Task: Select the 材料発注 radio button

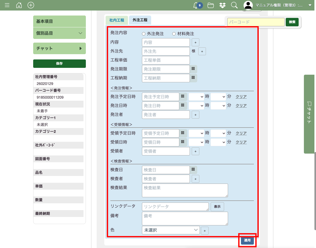Action: tap(174, 34)
